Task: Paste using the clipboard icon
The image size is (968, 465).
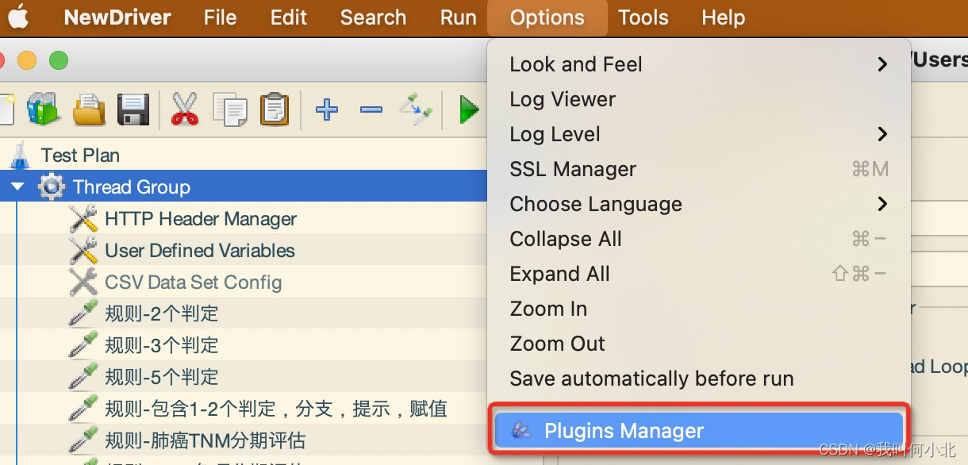Action: [275, 110]
